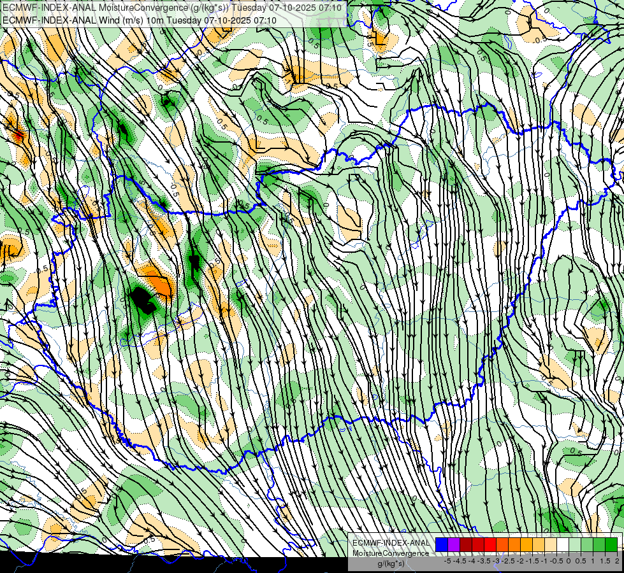The image size is (624, 573).
Task: Click the legend tick label -3.5
Action: 483,561
